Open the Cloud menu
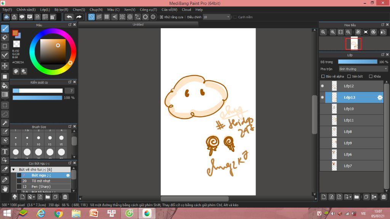The height and width of the screenshot is (219, 390). (186, 10)
